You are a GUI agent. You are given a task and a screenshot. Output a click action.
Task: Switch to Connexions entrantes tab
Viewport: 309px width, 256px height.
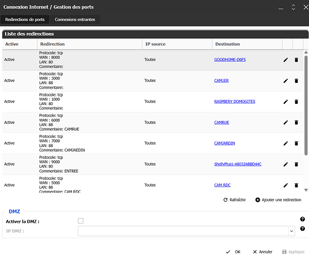point(75,19)
